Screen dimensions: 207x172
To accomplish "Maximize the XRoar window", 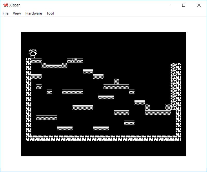I will (184, 5).
